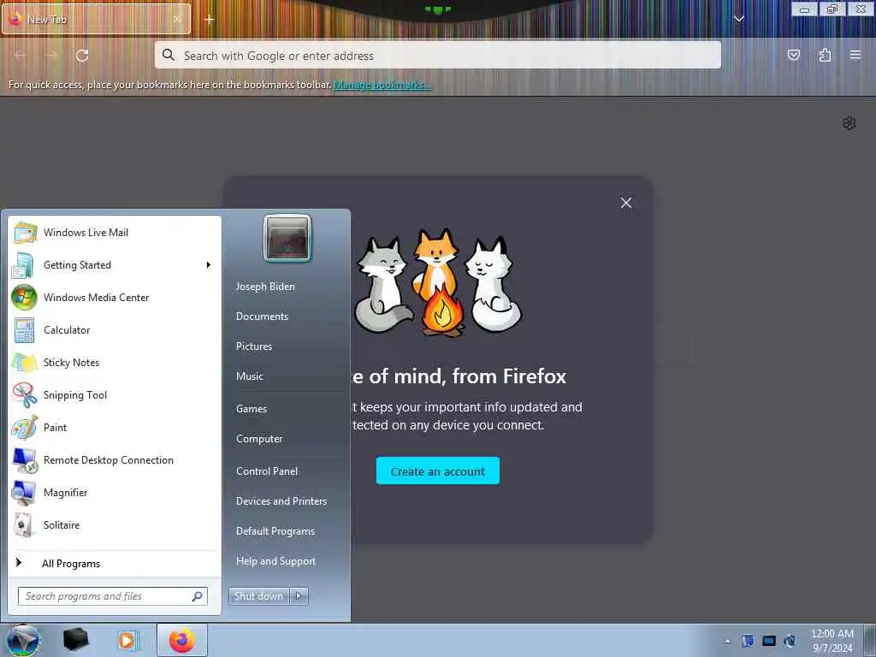The image size is (876, 657).
Task: Click the Manage bookmarks link
Action: tap(382, 85)
